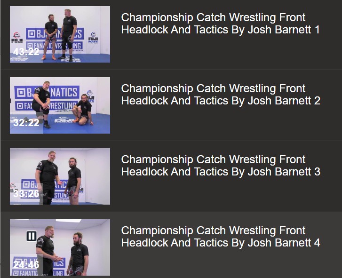Click the 32:22 duration label

26,123
